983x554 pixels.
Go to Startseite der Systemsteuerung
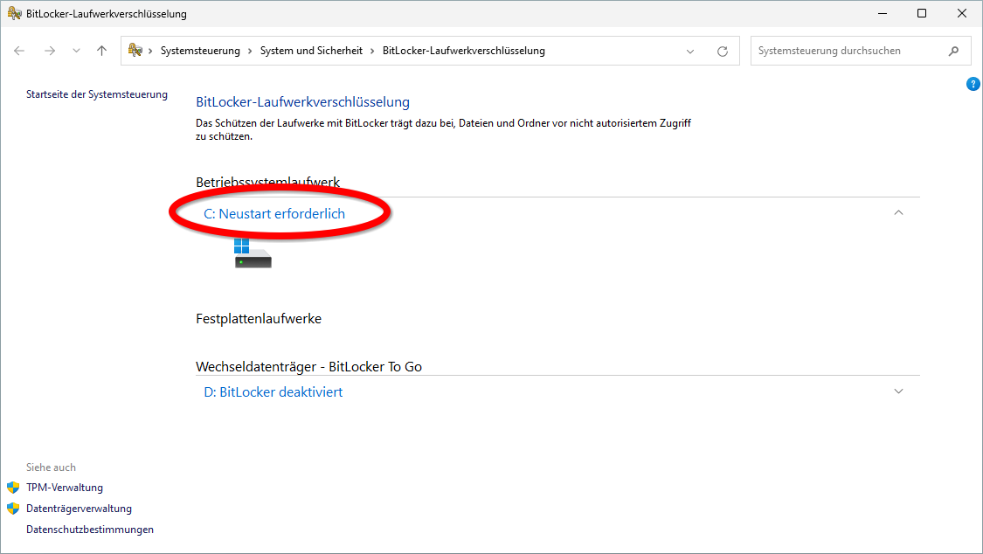pyautogui.click(x=96, y=93)
